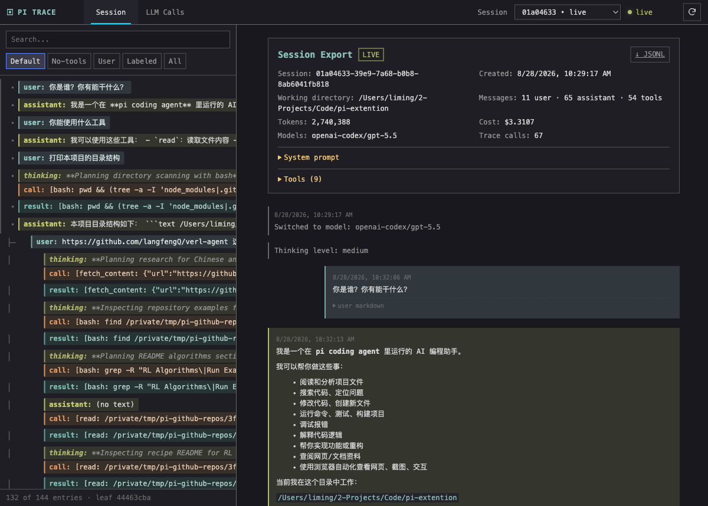The image size is (708, 506).
Task: Click the Thinking level: medium message
Action: coord(321,251)
